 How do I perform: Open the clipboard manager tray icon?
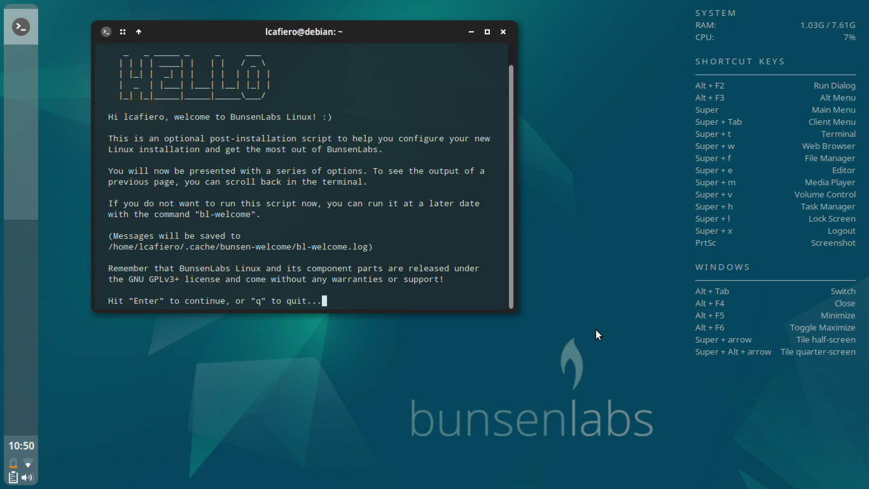pos(13,477)
